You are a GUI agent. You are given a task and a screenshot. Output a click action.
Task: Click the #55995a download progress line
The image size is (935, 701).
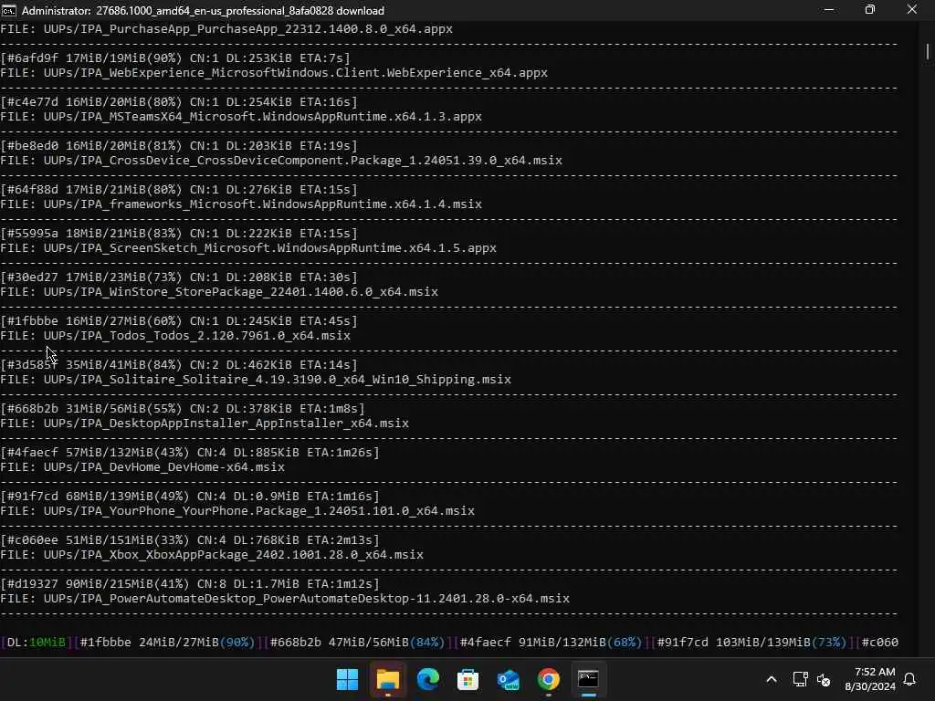pyautogui.click(x=179, y=233)
